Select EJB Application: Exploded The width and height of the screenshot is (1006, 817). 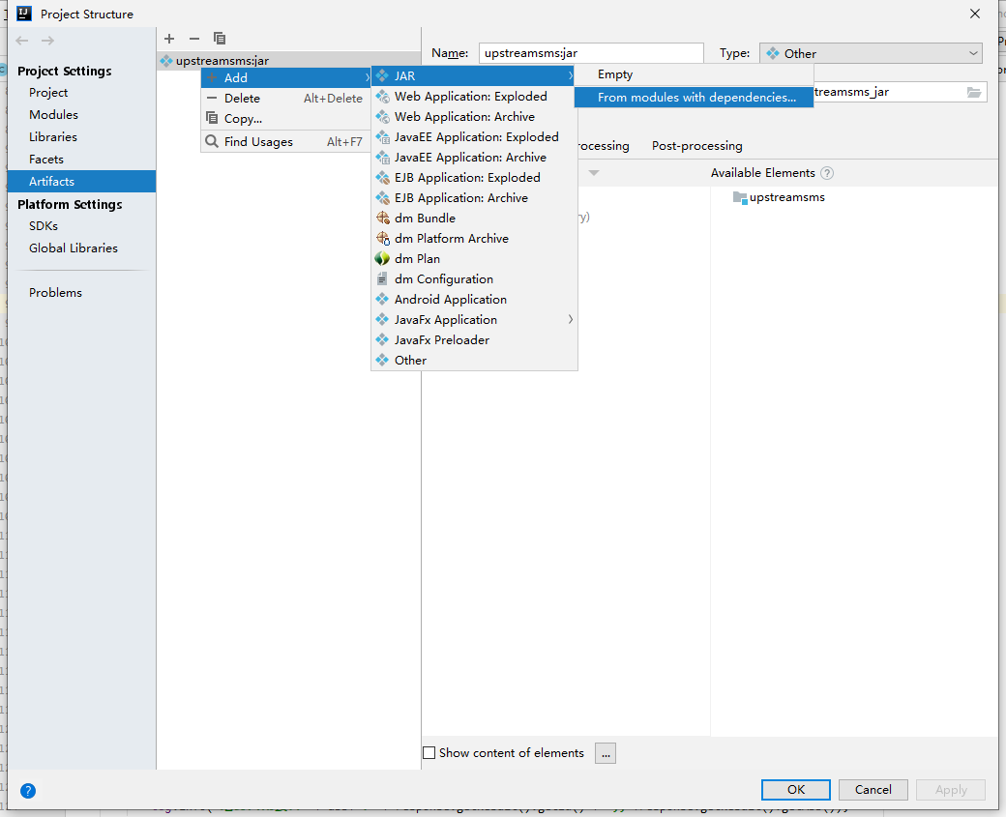pyautogui.click(x=474, y=178)
